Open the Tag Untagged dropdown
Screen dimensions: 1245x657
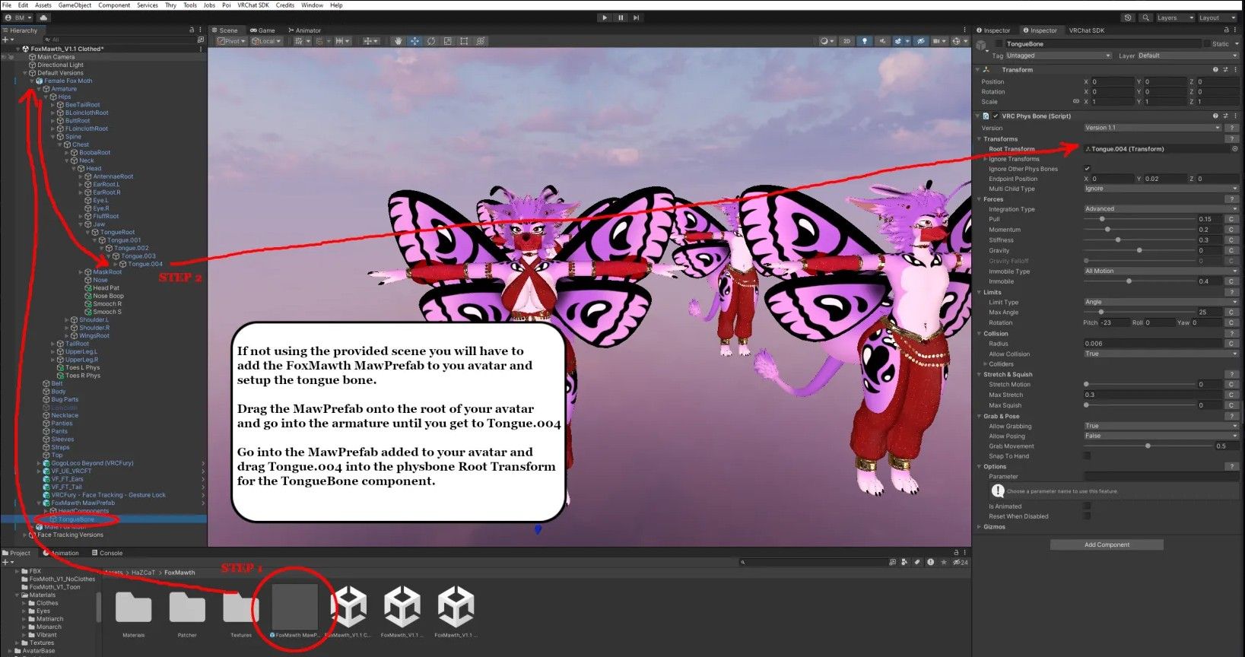point(1058,56)
